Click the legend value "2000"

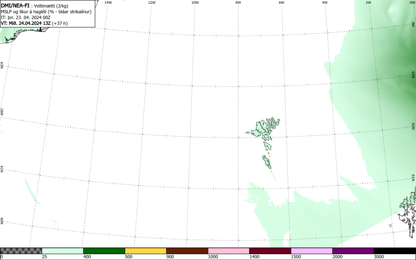click(x=337, y=257)
